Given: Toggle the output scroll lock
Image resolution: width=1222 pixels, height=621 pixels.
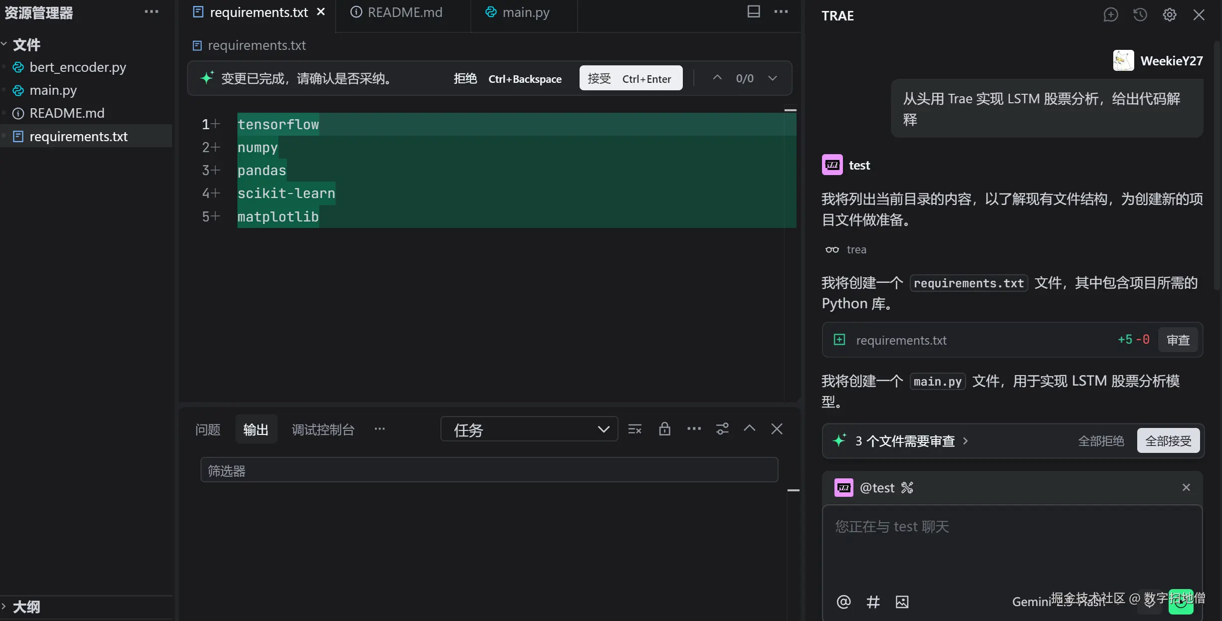Looking at the screenshot, I should pyautogui.click(x=664, y=429).
